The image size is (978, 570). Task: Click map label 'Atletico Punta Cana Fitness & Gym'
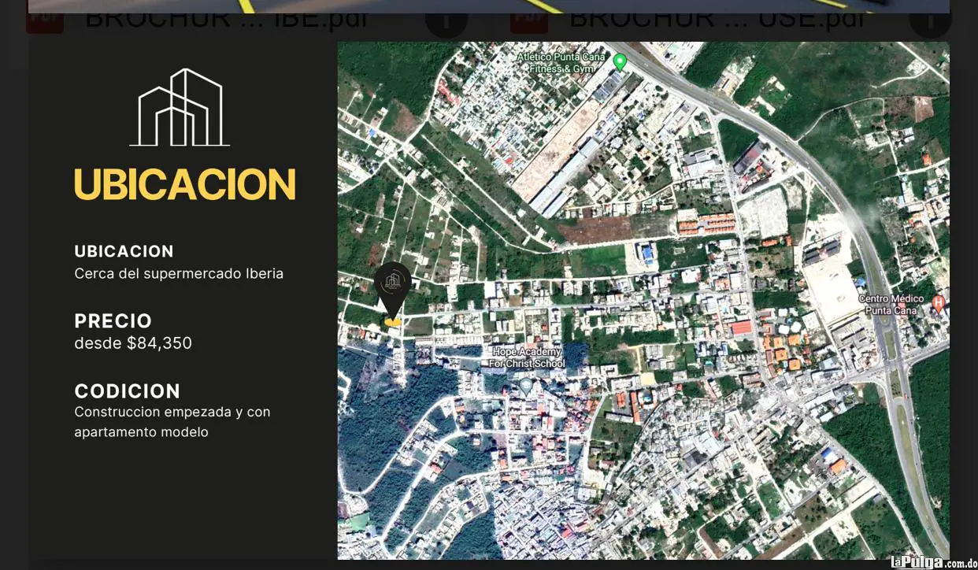click(561, 63)
